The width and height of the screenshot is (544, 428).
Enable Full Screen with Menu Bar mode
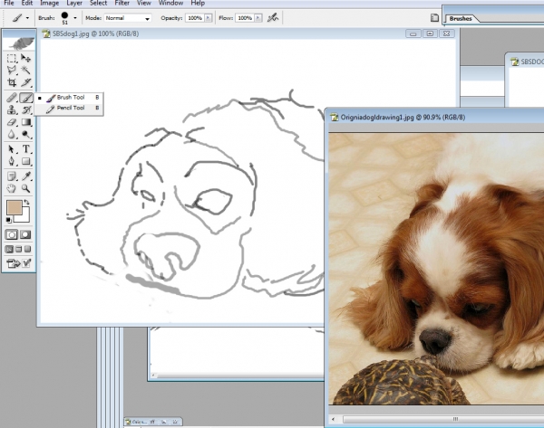click(x=19, y=250)
